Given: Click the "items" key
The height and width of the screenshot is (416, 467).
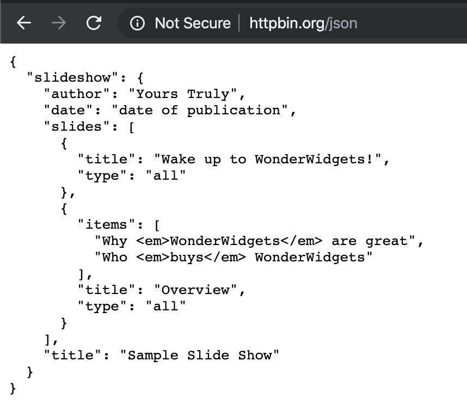Looking at the screenshot, I should (107, 225).
